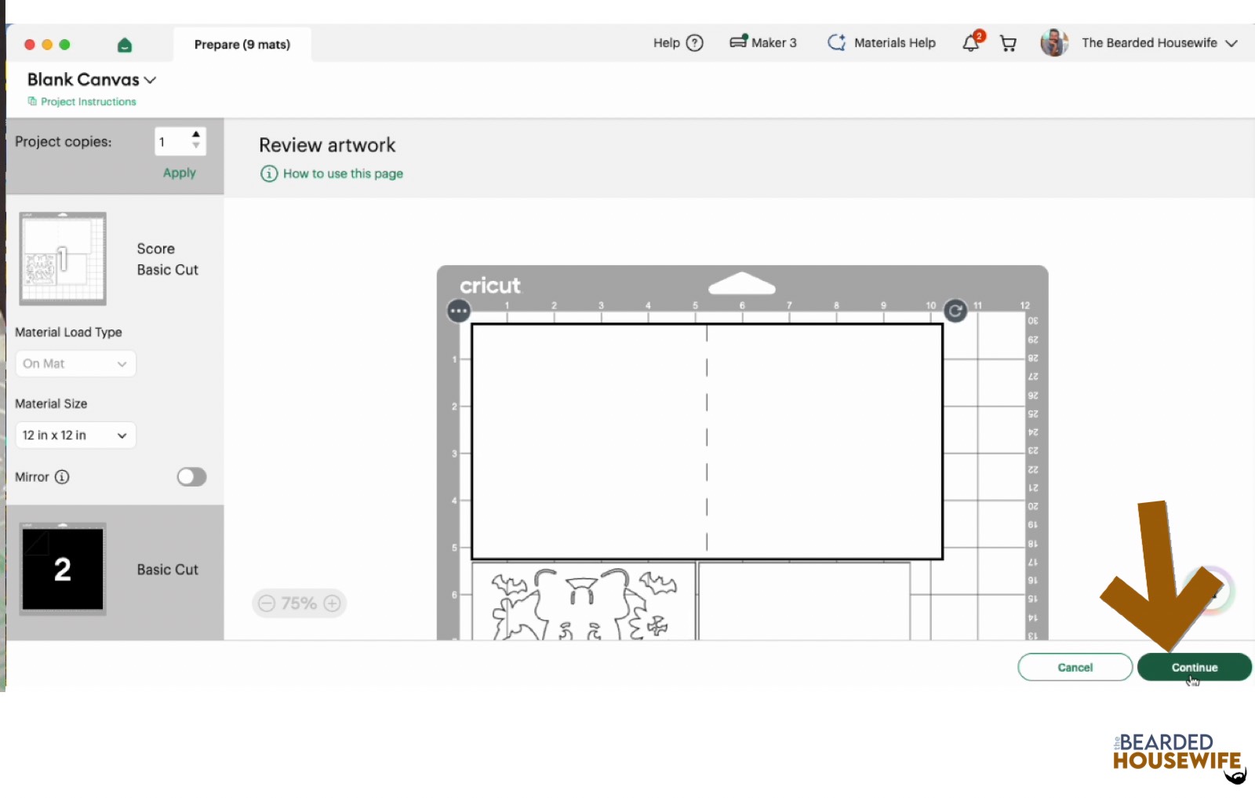This screenshot has height=798, width=1255.
Task: Click the Project copies number field
Action: [173, 141]
